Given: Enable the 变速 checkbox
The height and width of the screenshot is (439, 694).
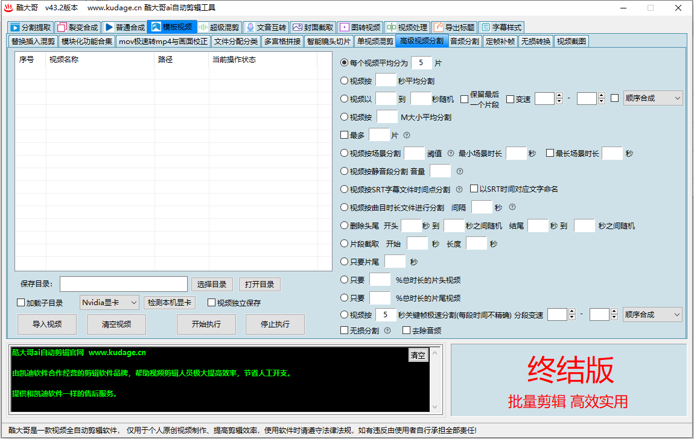Looking at the screenshot, I should pos(511,99).
